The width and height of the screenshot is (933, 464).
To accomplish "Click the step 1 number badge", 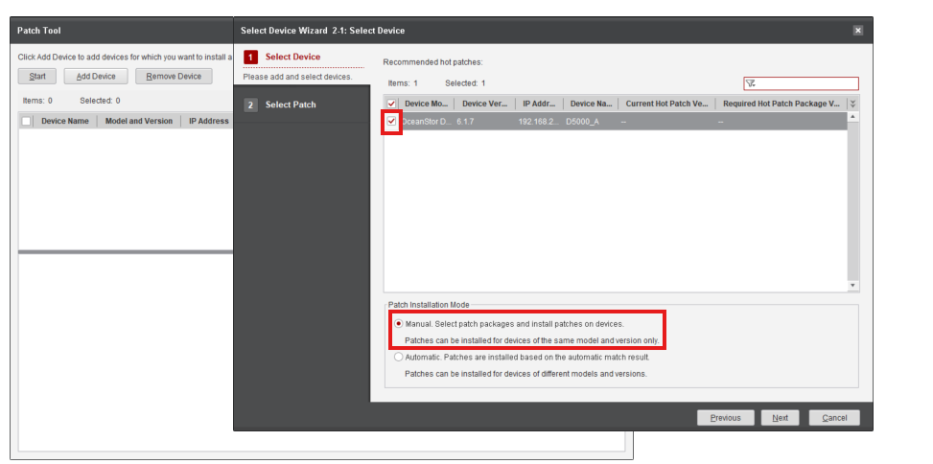I will (x=251, y=58).
